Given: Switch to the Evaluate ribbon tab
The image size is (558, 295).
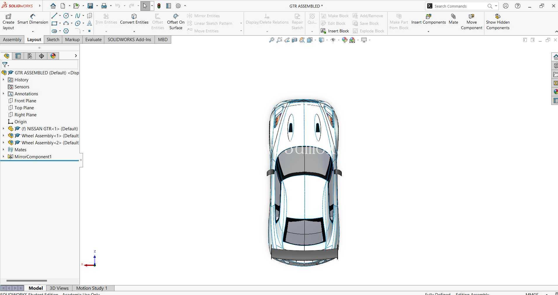Looking at the screenshot, I should (x=93, y=40).
